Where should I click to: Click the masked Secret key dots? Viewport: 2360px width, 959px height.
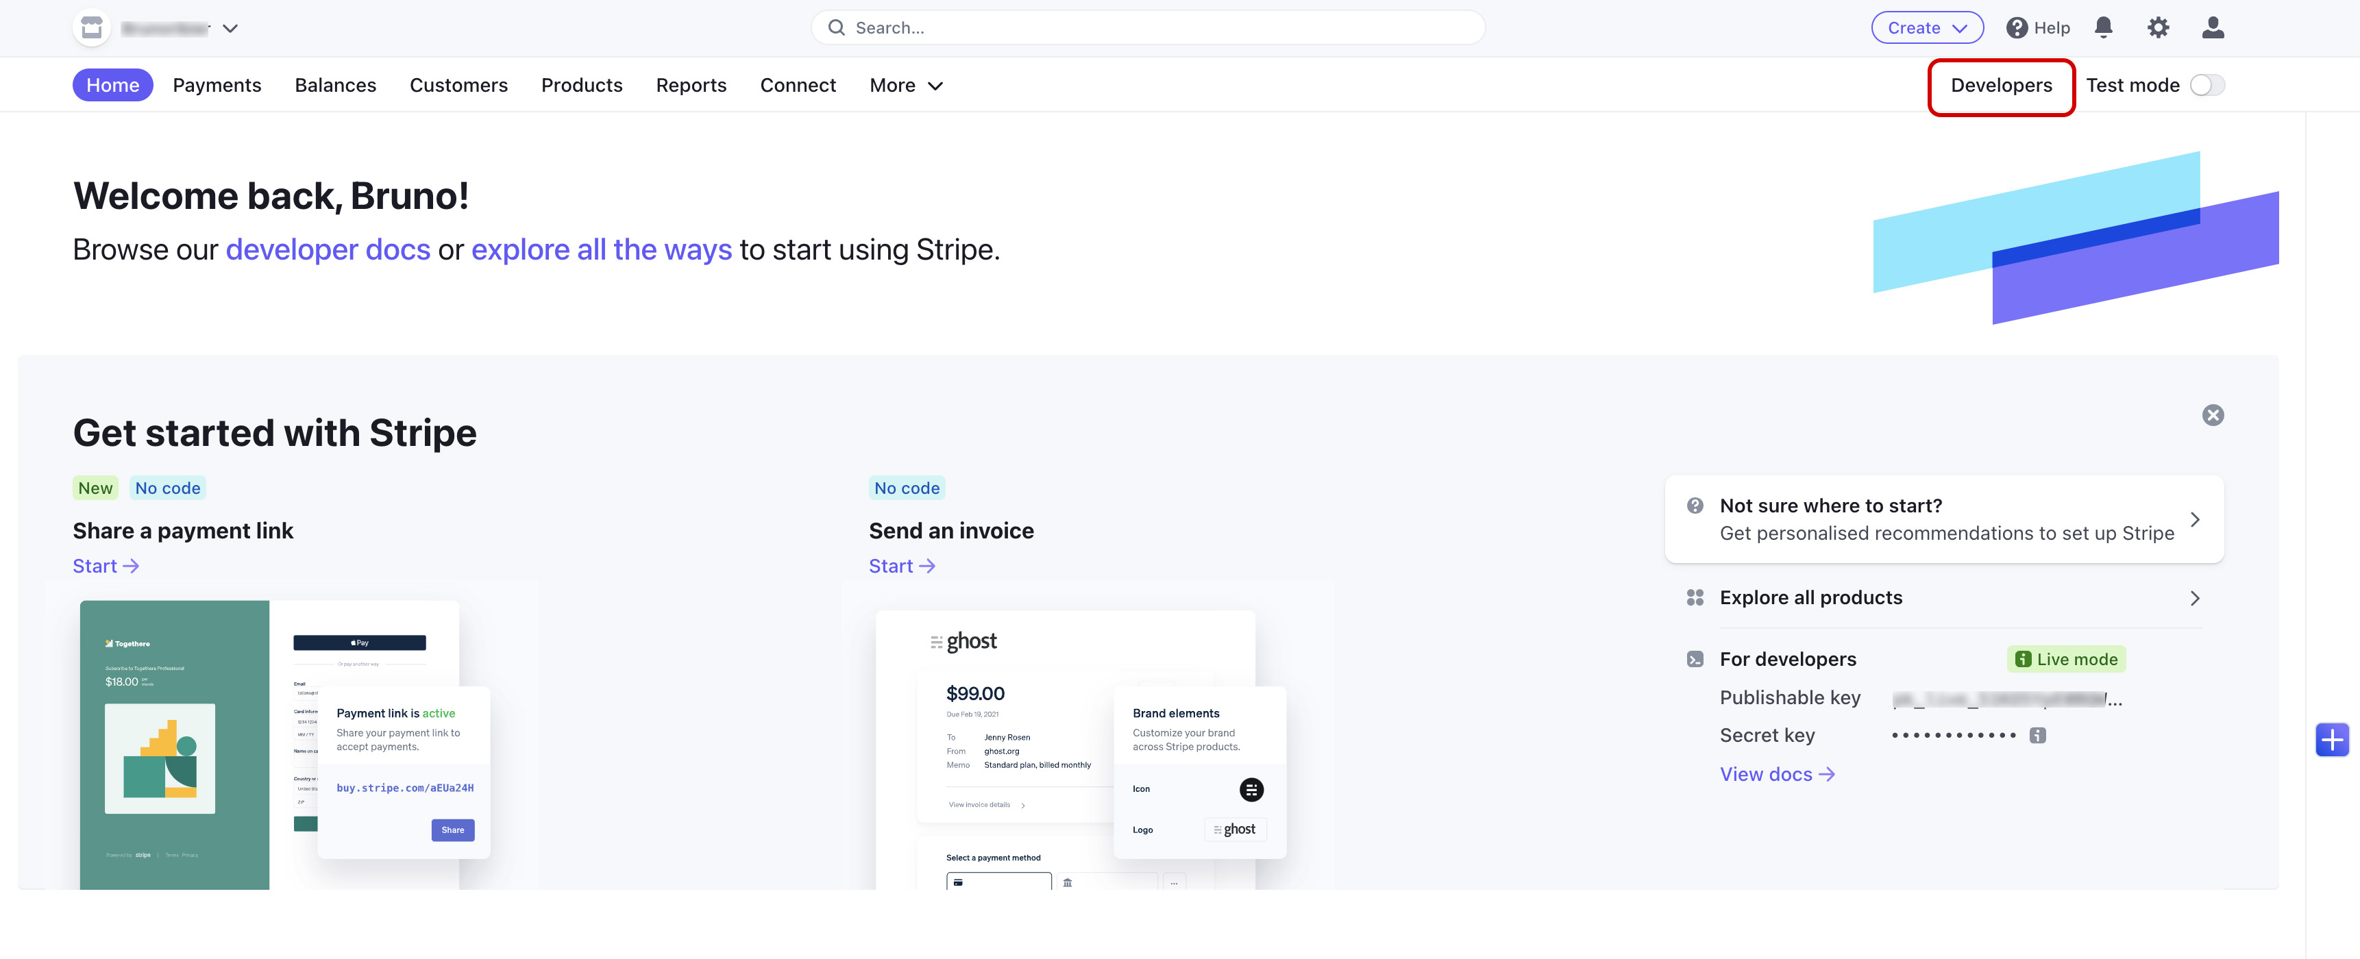click(x=1953, y=736)
